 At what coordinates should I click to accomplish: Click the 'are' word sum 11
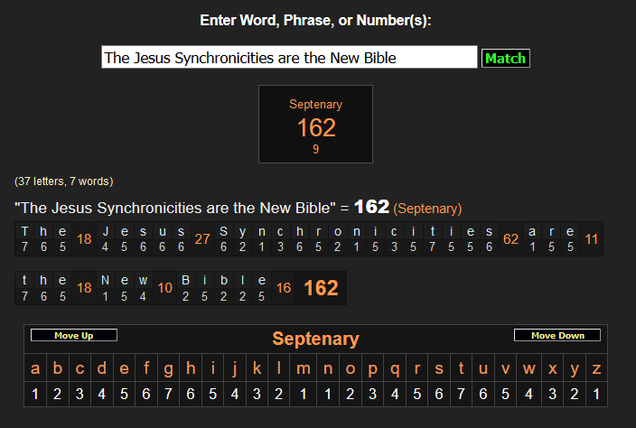(x=592, y=239)
